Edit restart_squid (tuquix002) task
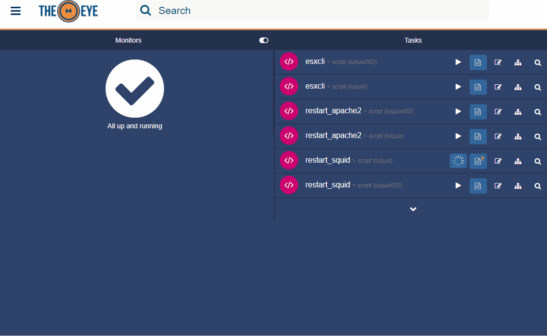 pyautogui.click(x=498, y=185)
